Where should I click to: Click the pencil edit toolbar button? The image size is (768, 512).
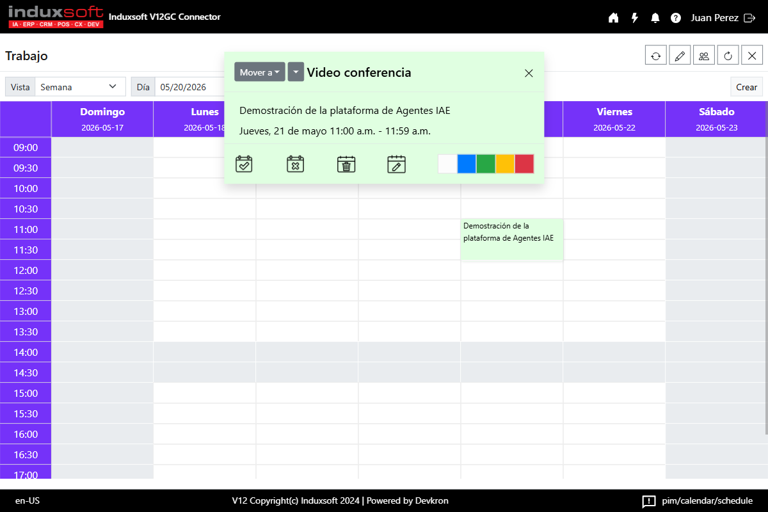pos(680,56)
